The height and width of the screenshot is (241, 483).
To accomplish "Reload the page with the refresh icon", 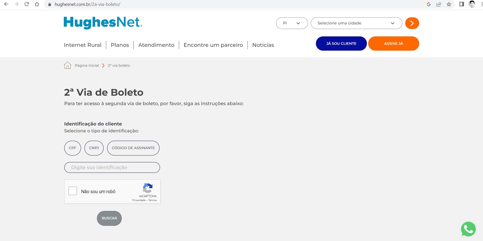I will [x=27, y=4].
